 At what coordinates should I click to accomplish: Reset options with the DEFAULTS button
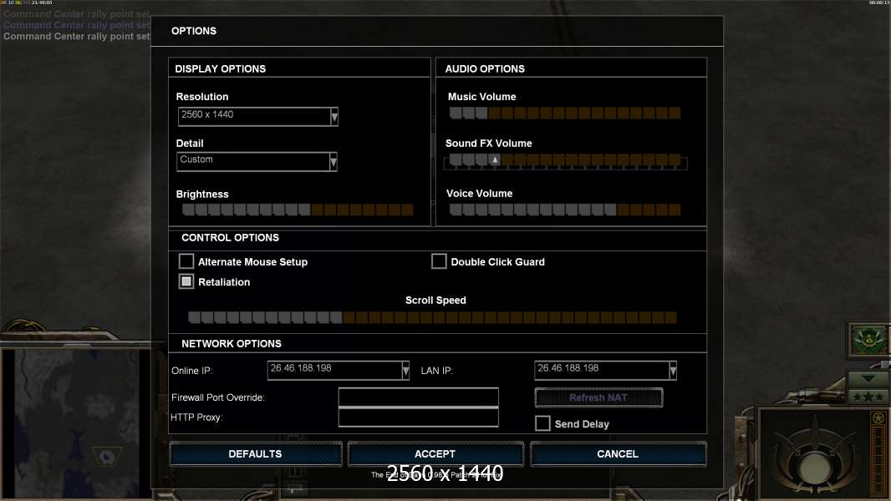(255, 454)
